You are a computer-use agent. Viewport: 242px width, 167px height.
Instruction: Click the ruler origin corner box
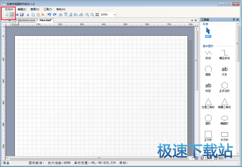pos(4,25)
